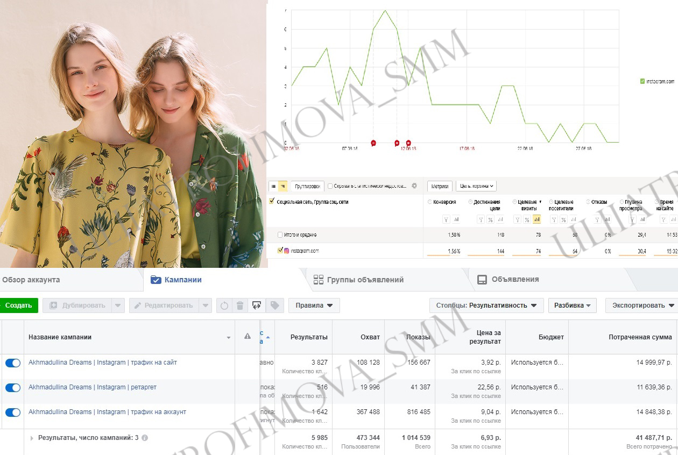Open 'Akhmadullina Dreams | Instagram | трафик на аккаунт' campaign
678x455 pixels.
coord(107,412)
